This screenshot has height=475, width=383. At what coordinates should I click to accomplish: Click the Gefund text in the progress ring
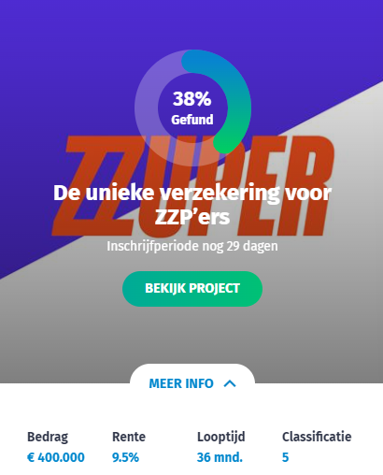point(192,120)
